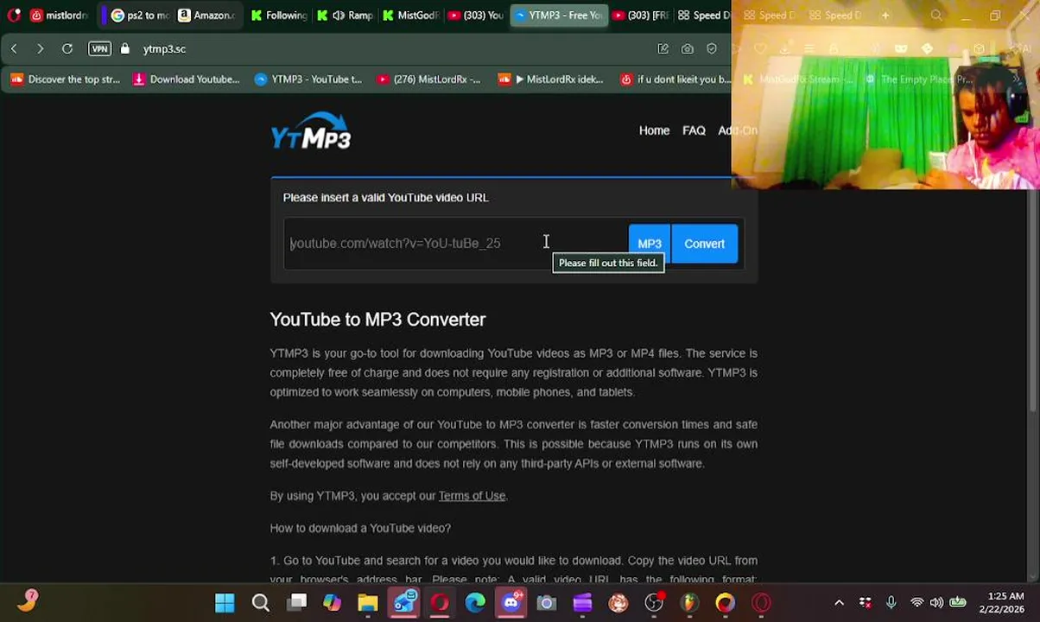Open Windows taskbar search
1040x622 pixels.
pos(261,602)
